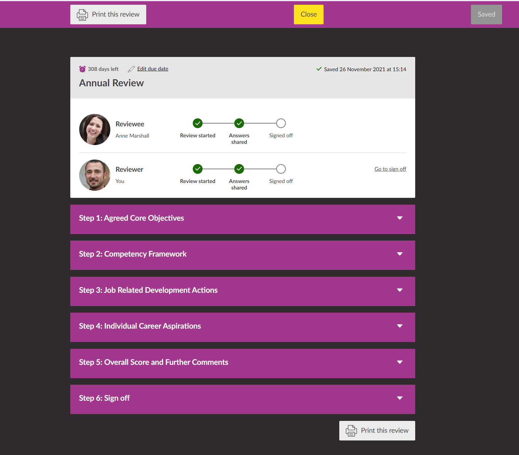Click the Edit due date link
The width and height of the screenshot is (519, 455).
pyautogui.click(x=152, y=69)
